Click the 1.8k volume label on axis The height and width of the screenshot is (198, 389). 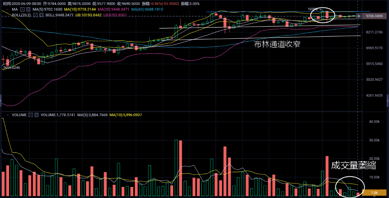click(374, 193)
